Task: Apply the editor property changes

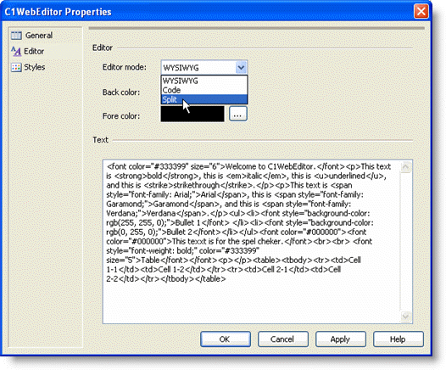Action: point(341,339)
